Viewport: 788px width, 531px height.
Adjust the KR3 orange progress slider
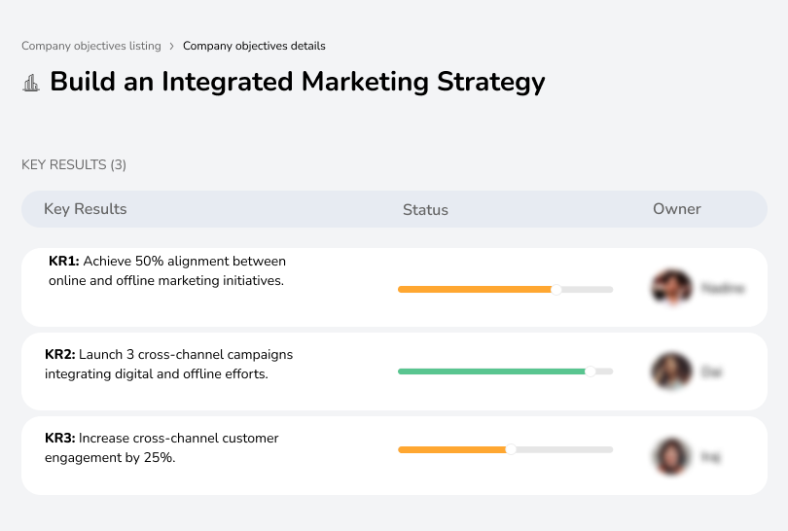511,449
